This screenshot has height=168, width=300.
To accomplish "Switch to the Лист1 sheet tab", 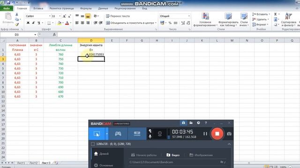I will pyautogui.click(x=21, y=163).
